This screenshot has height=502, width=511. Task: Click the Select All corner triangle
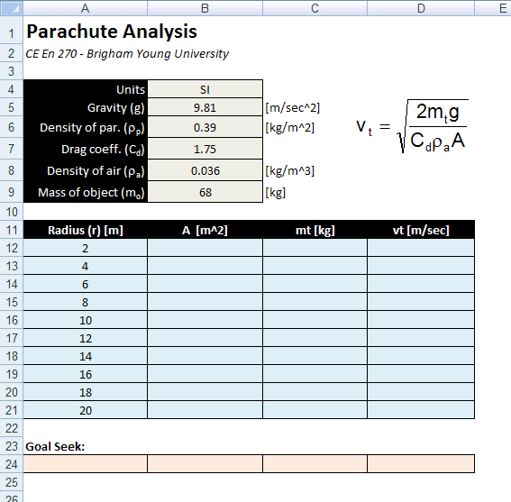(12, 8)
